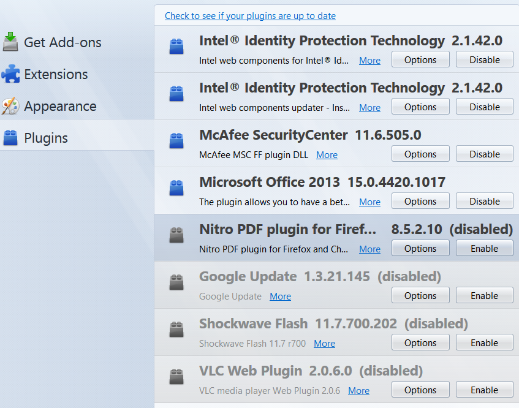
Task: Enable the Google Update plugin
Action: pyautogui.click(x=485, y=296)
